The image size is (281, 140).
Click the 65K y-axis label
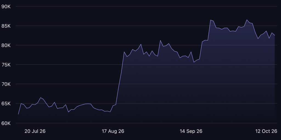(6, 104)
